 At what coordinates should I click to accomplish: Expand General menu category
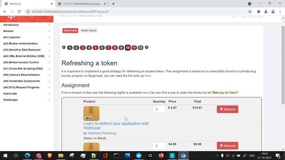(27, 31)
